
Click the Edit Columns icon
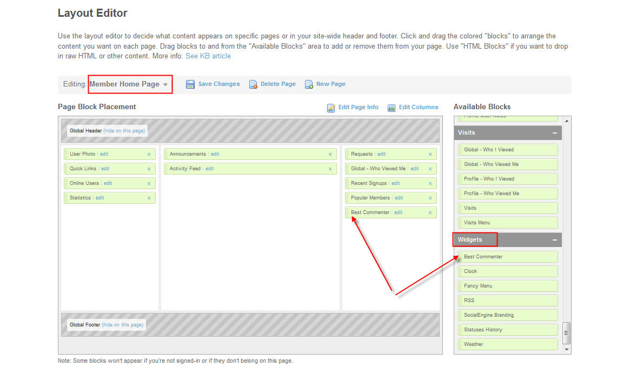[392, 108]
